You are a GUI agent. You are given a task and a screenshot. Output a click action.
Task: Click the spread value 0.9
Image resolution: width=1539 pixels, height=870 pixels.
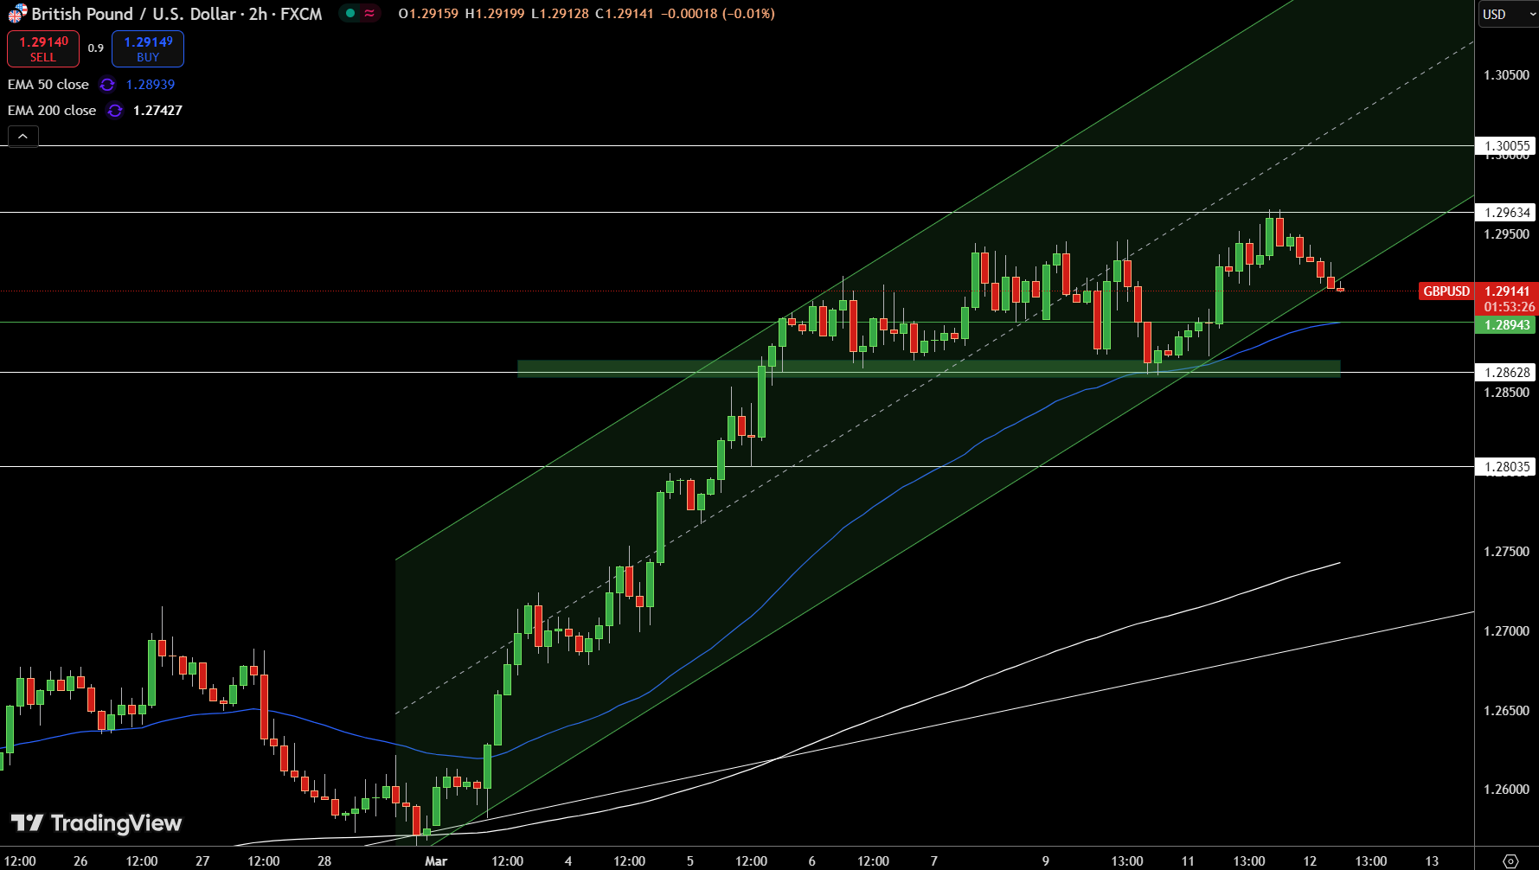tap(95, 48)
